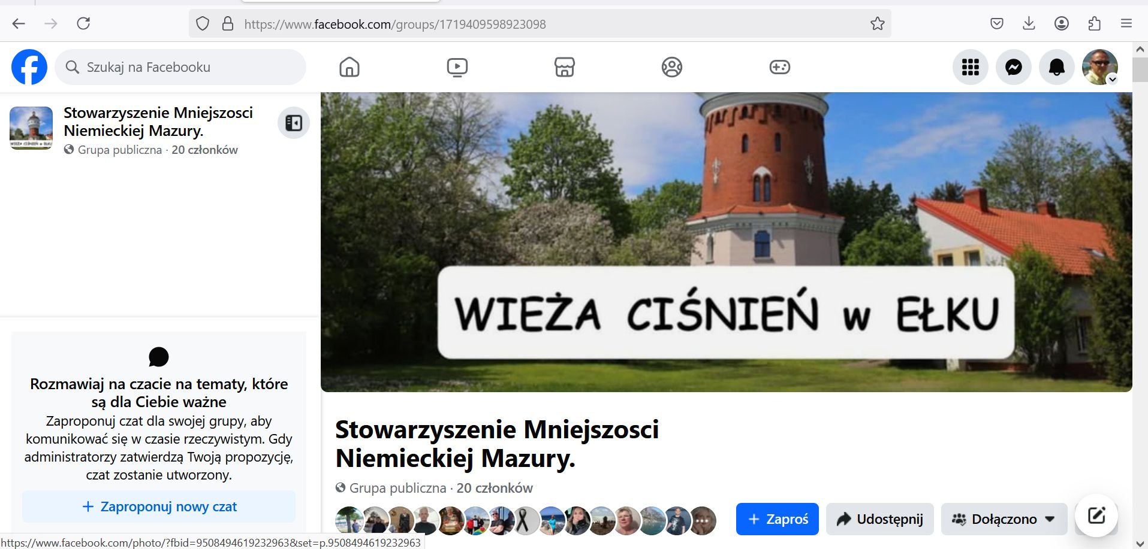This screenshot has width=1148, height=549.
Task: Open the Gaming controller icon
Action: point(779,67)
